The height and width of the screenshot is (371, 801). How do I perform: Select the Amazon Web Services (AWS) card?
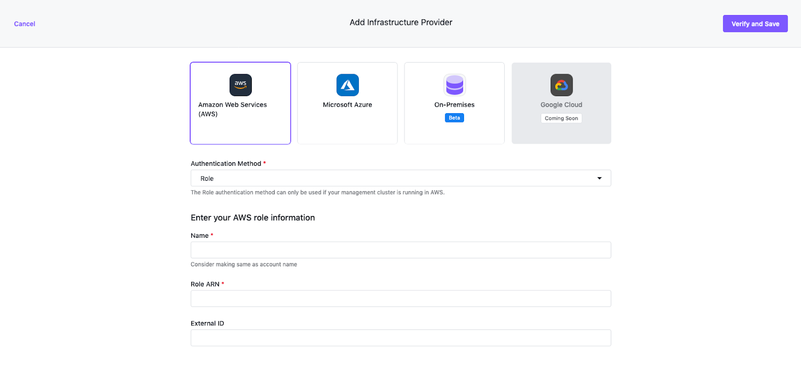pyautogui.click(x=240, y=103)
